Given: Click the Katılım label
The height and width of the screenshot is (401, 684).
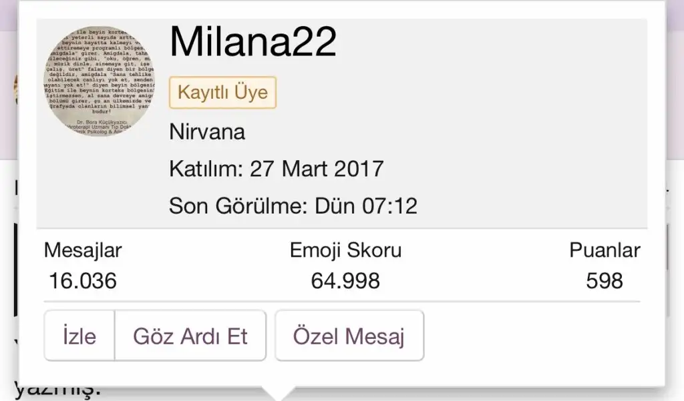Looking at the screenshot, I should [206, 168].
